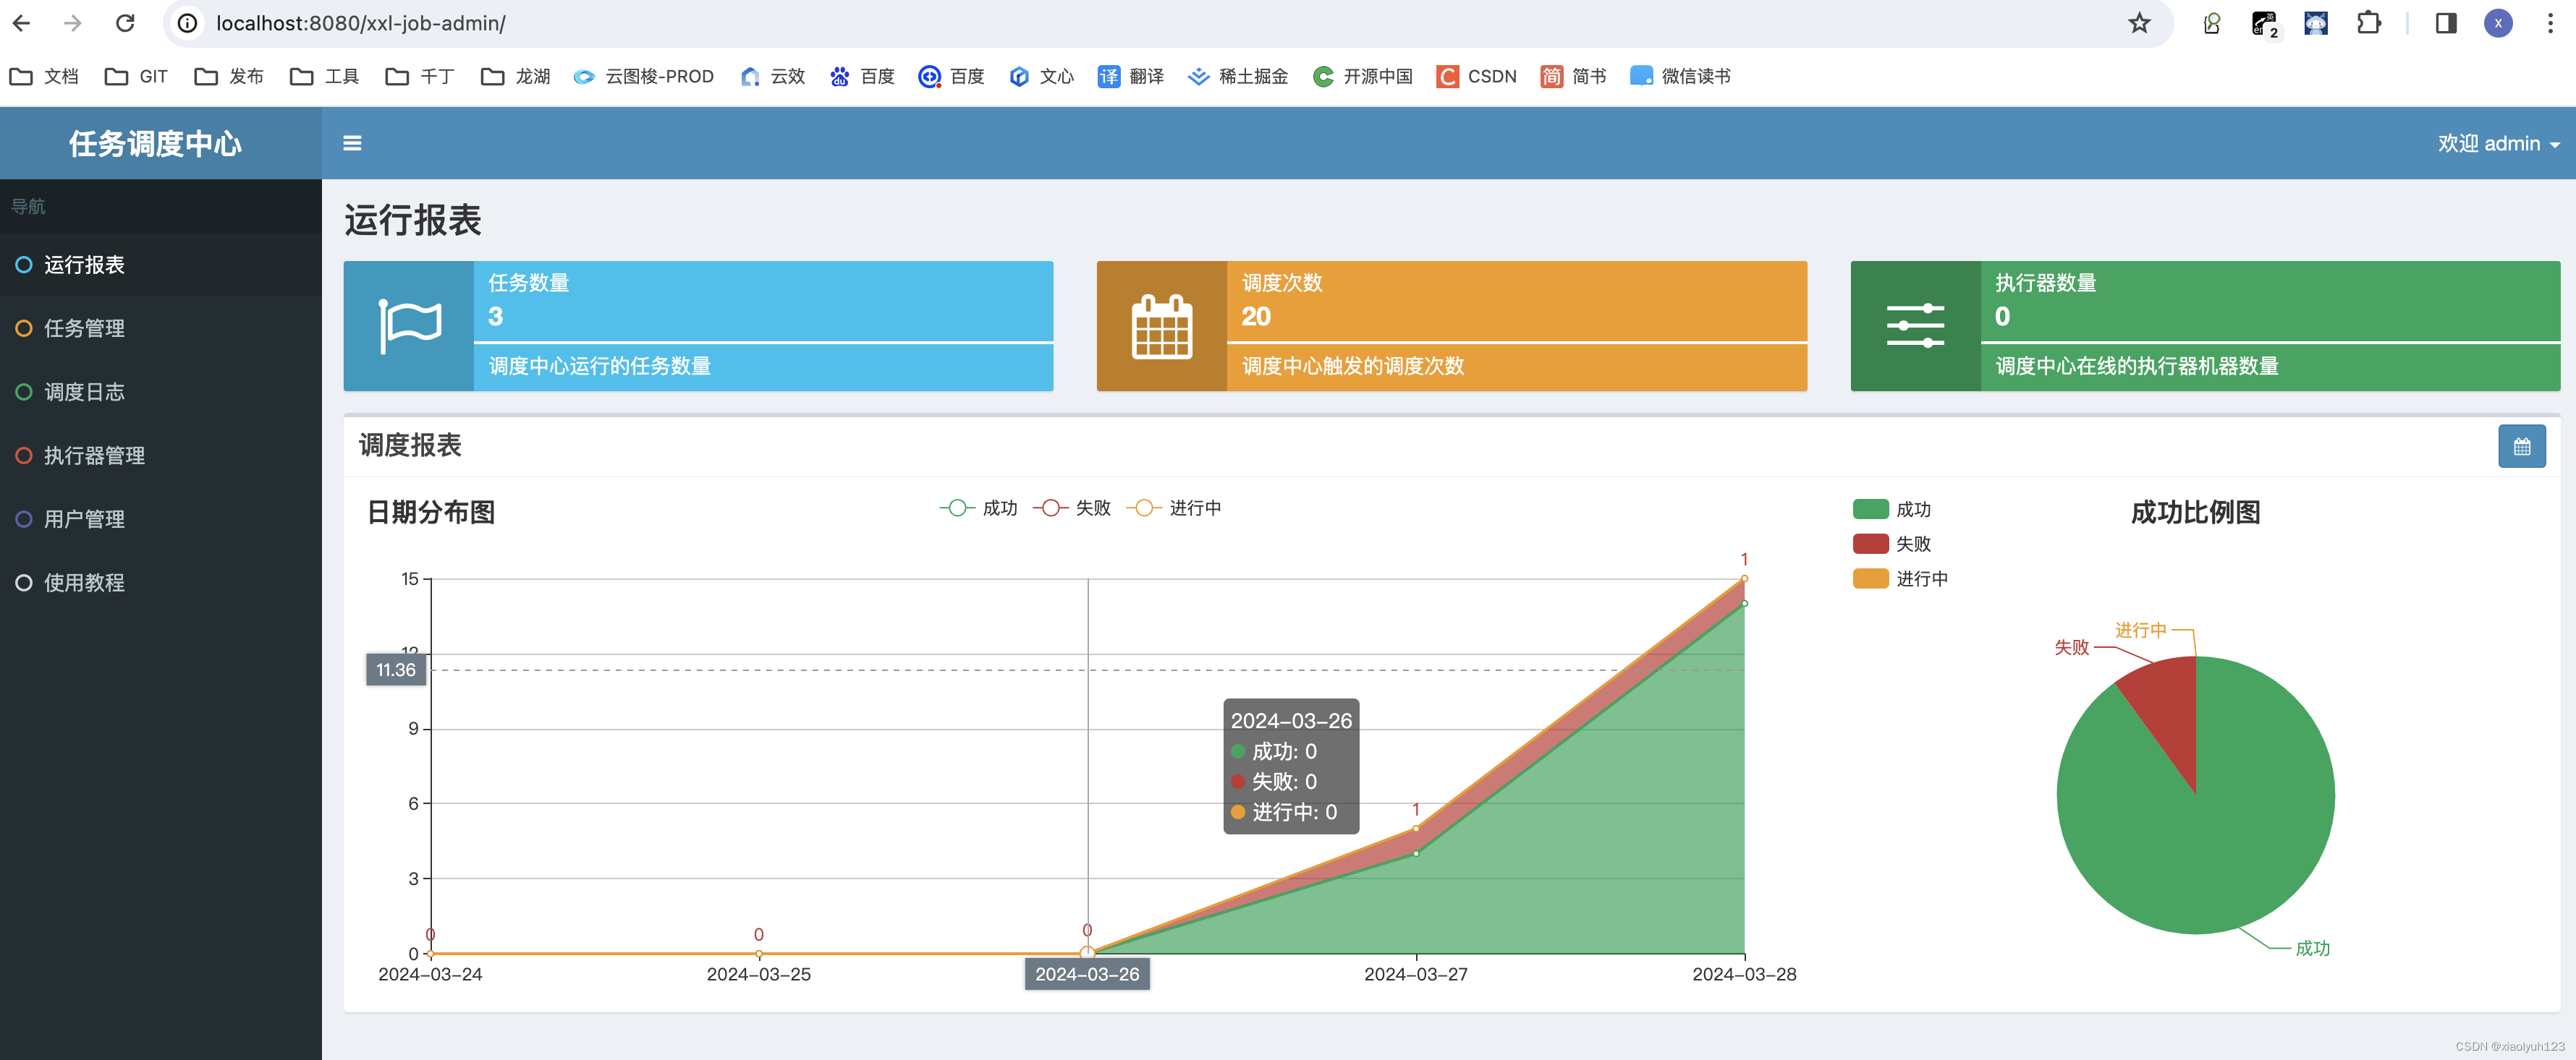Toggle 失败 series in line chart legend
The height and width of the screenshot is (1060, 2576).
(1072, 508)
